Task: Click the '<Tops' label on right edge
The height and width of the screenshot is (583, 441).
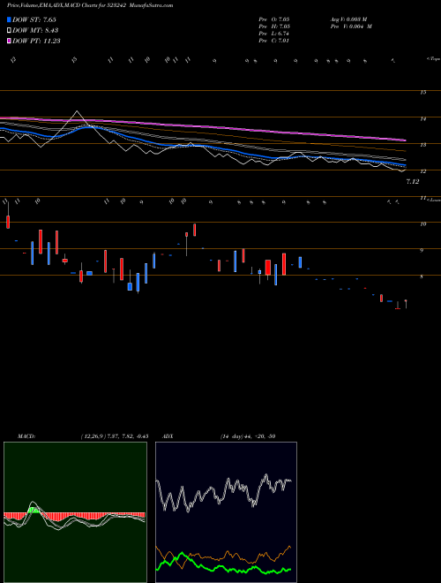Action: (x=433, y=59)
